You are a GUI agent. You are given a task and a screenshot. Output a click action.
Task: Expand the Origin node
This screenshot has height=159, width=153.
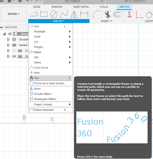click(8, 51)
